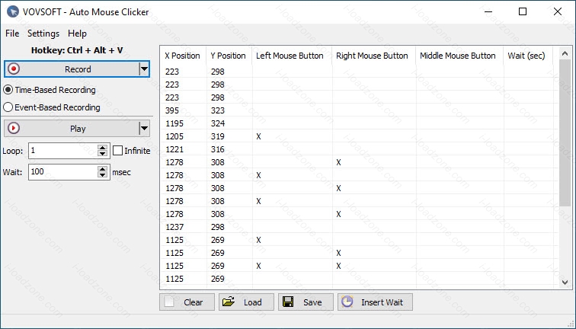The height and width of the screenshot is (329, 576).
Task: Enable the Infinite loop checkbox
Action: [x=117, y=151]
